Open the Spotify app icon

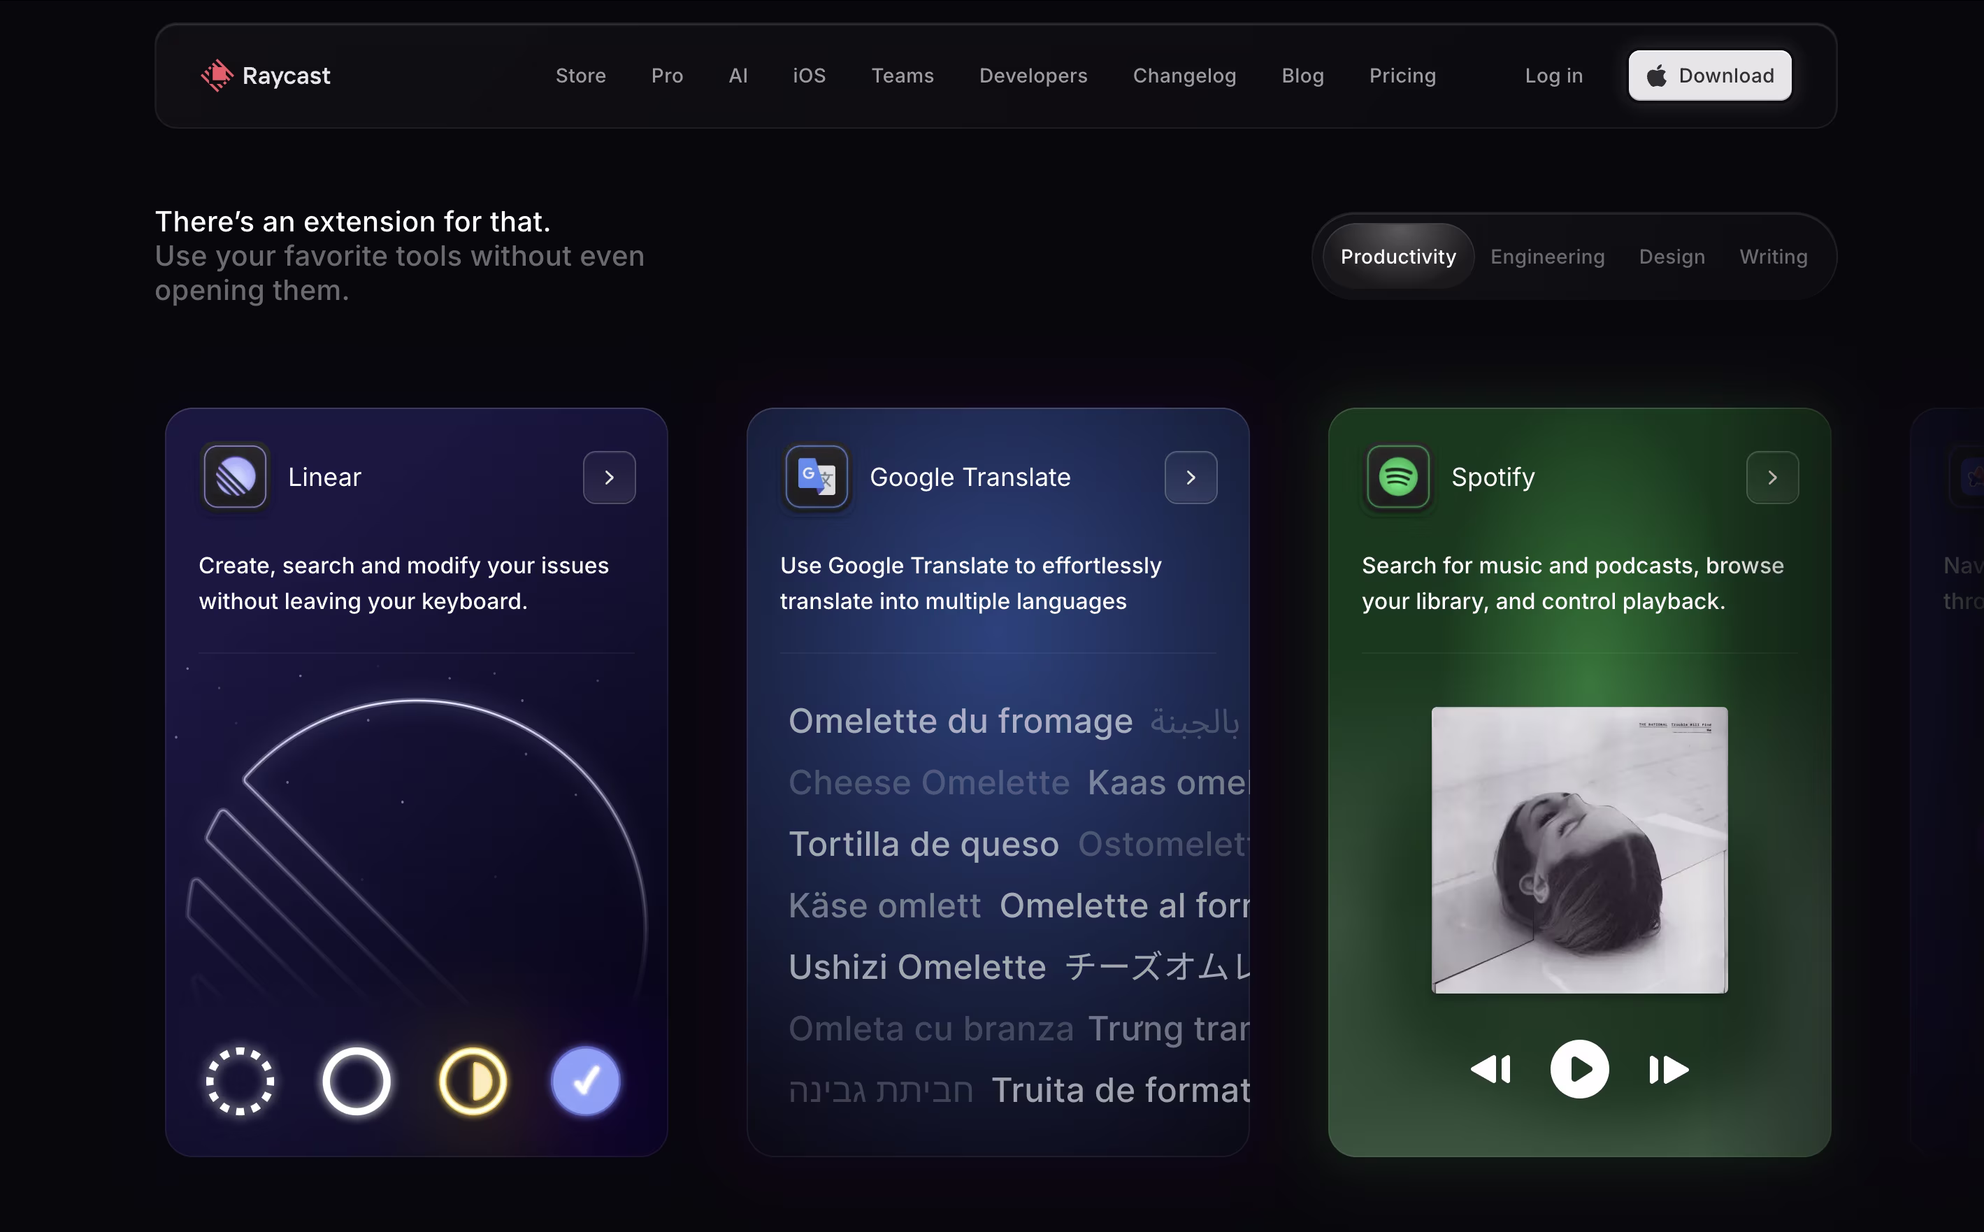[1398, 477]
